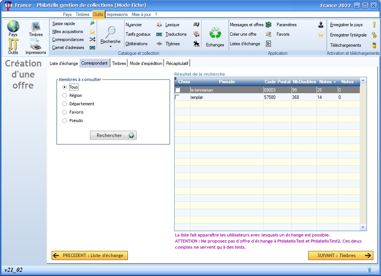Sort by the Code Postal column header
The height and width of the screenshot is (276, 381).
coord(277,82)
